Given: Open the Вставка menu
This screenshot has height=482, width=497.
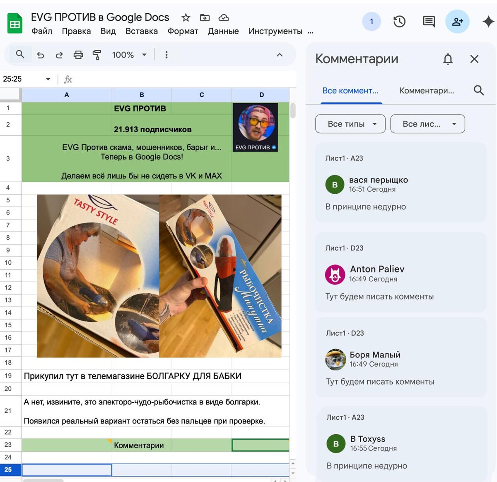Looking at the screenshot, I should click(142, 31).
